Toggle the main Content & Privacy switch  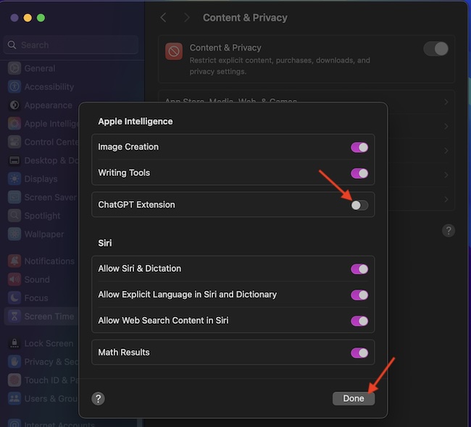[435, 48]
